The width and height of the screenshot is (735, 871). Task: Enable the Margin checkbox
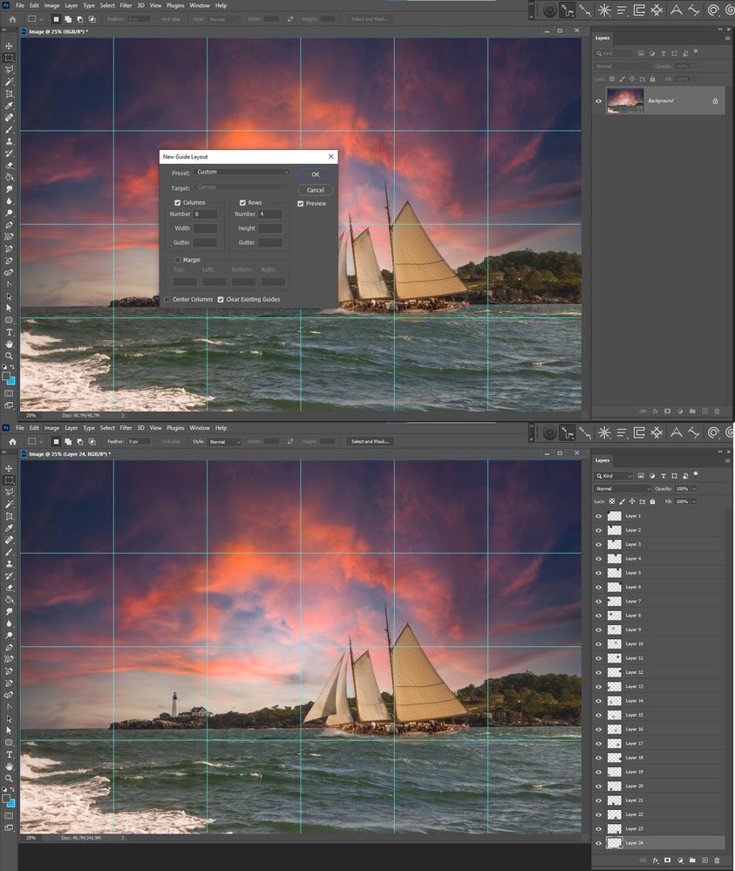tap(177, 260)
